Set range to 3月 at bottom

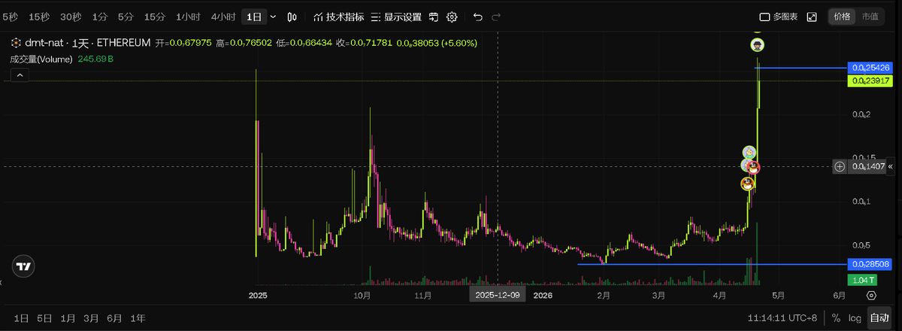click(92, 318)
